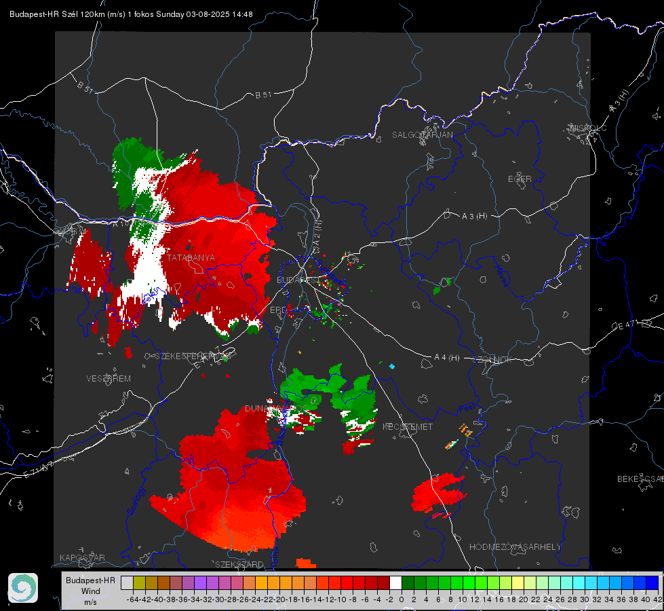
Task: Select the pale grey first swatch of the legend
Action: (x=127, y=582)
